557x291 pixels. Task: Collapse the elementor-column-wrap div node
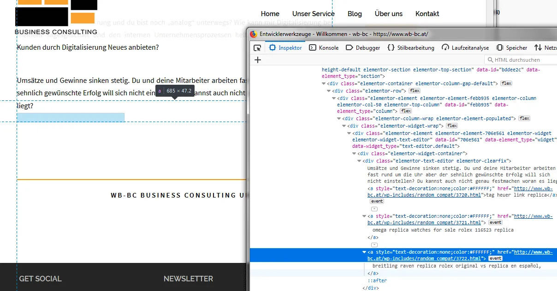(x=339, y=119)
